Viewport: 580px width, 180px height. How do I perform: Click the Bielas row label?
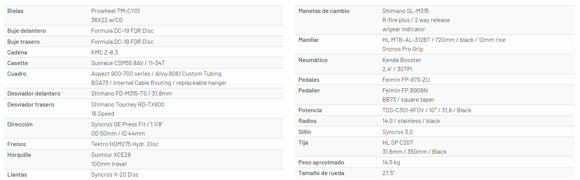[15, 11]
